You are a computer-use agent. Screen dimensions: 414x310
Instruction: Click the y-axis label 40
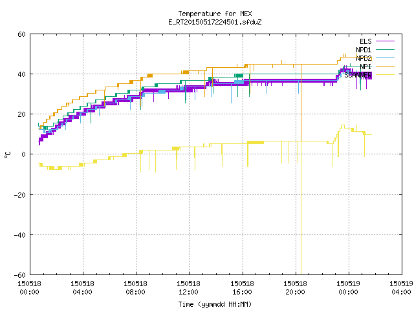click(21, 74)
